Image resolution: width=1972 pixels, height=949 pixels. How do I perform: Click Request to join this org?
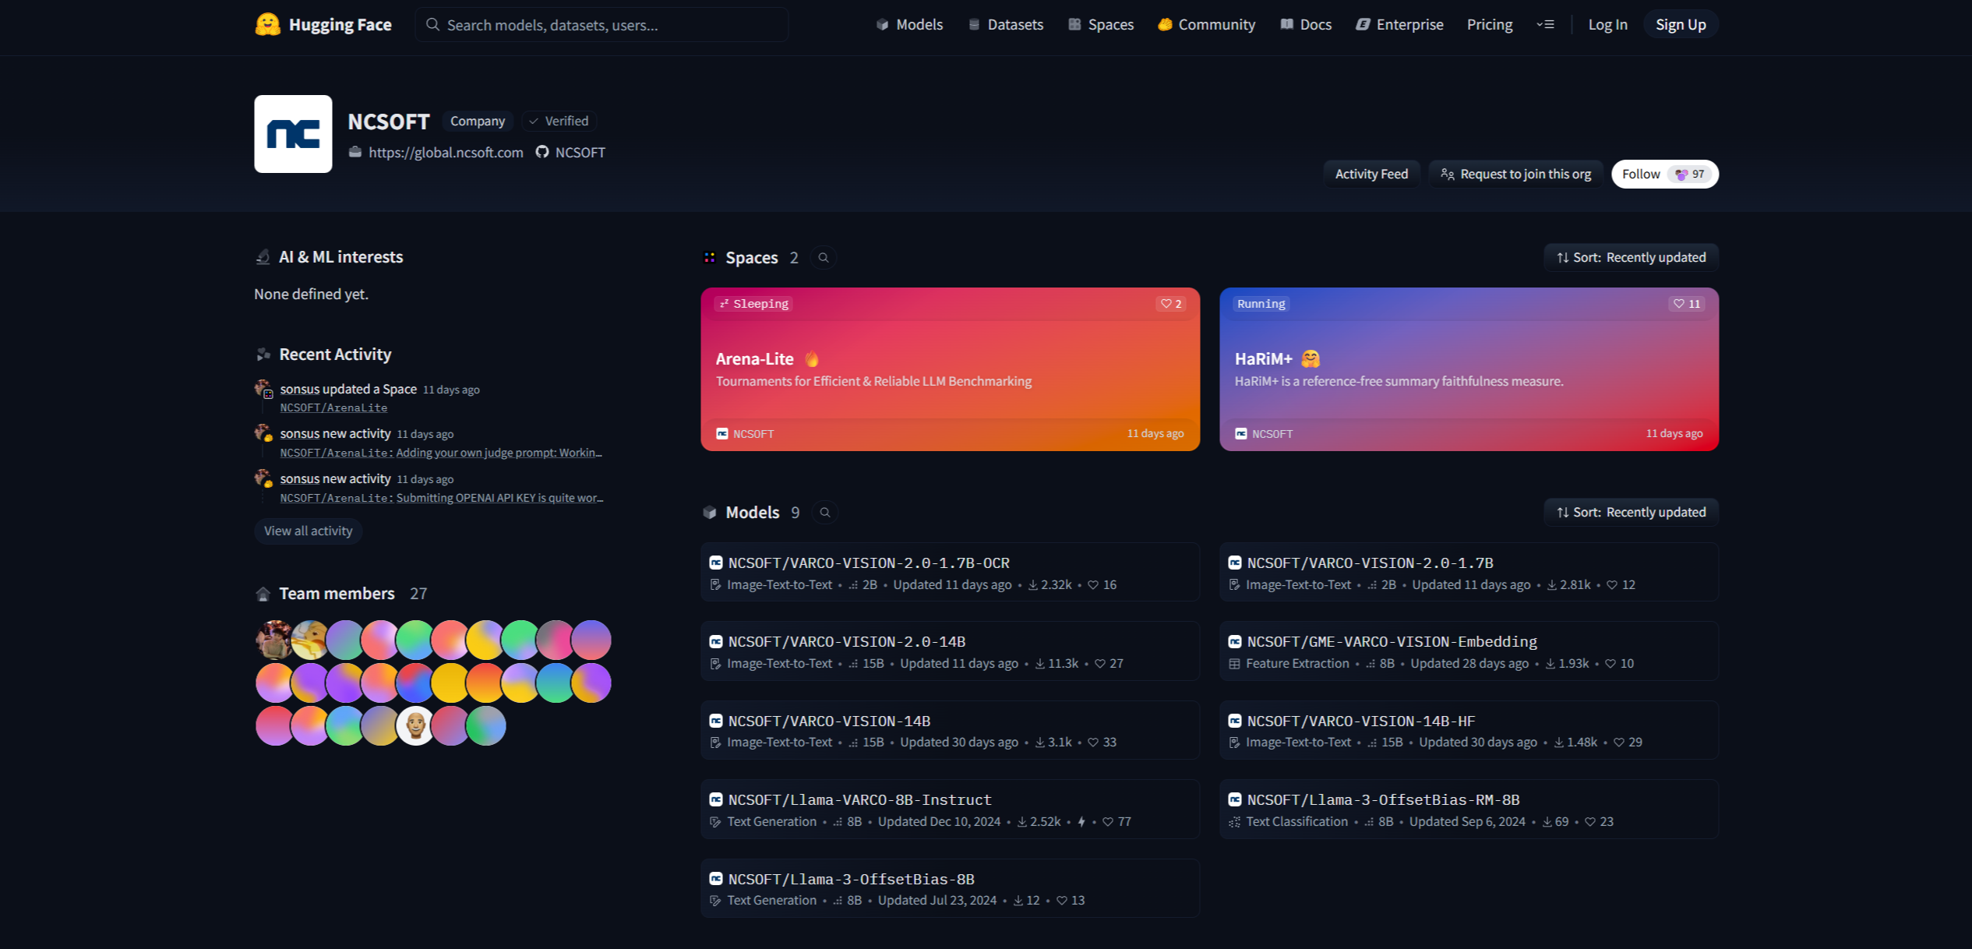point(1515,174)
